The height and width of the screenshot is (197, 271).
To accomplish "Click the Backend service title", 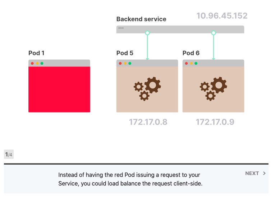I will 141,19.
